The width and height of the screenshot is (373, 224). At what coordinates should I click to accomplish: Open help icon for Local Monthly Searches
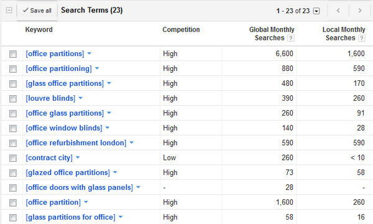click(362, 38)
